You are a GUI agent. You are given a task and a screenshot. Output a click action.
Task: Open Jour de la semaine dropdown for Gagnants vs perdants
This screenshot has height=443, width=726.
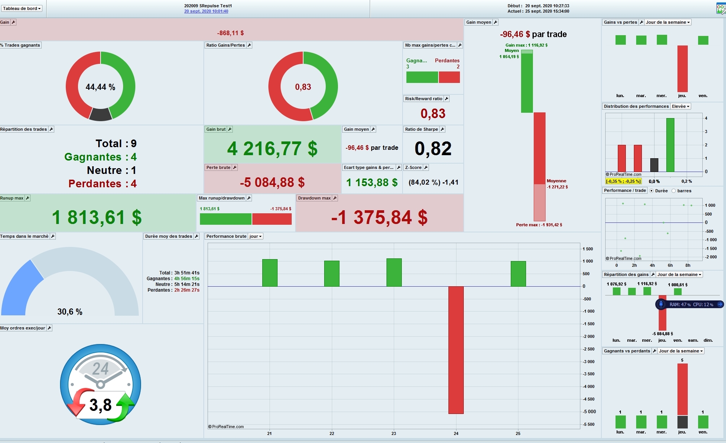681,351
